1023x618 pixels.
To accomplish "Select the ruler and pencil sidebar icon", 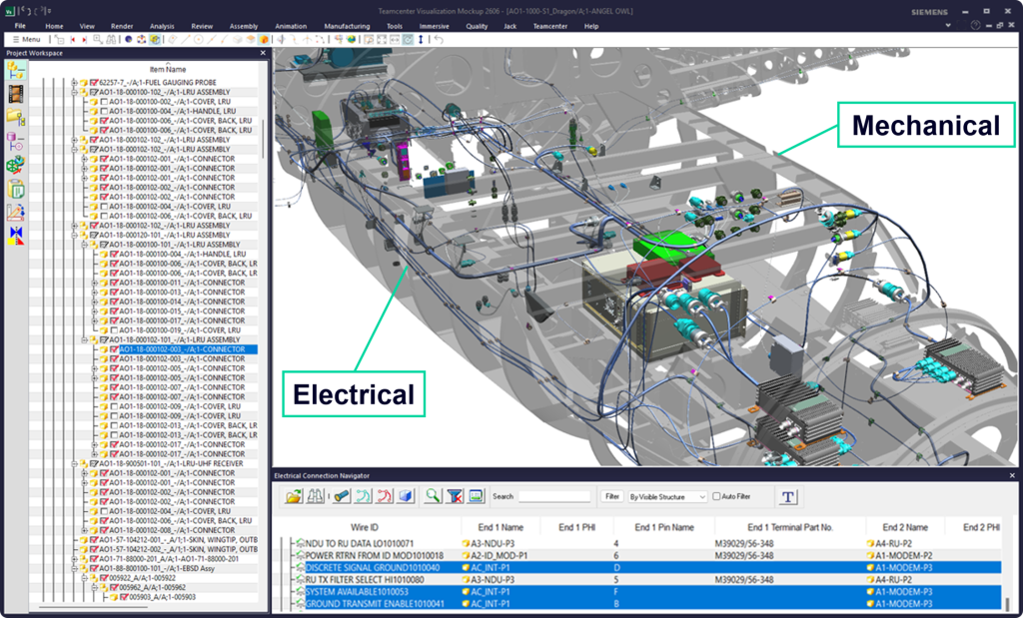I will (16, 212).
